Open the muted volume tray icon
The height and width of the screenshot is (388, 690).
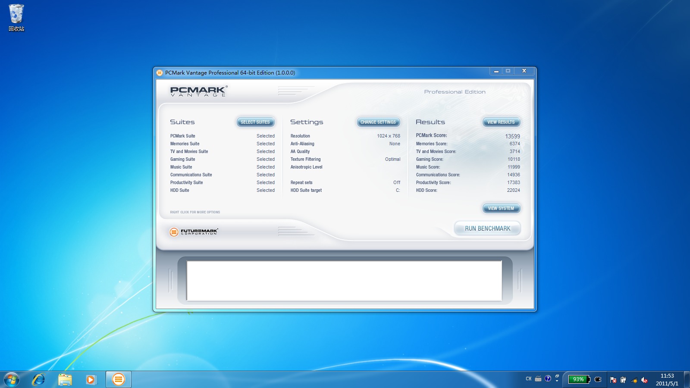pos(644,380)
